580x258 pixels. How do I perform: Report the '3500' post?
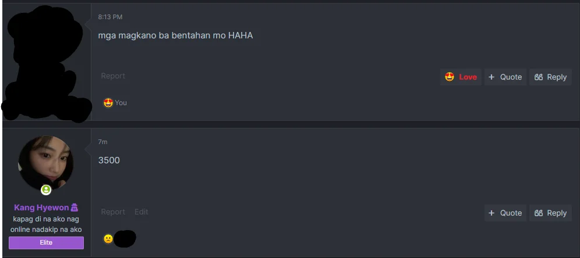113,212
